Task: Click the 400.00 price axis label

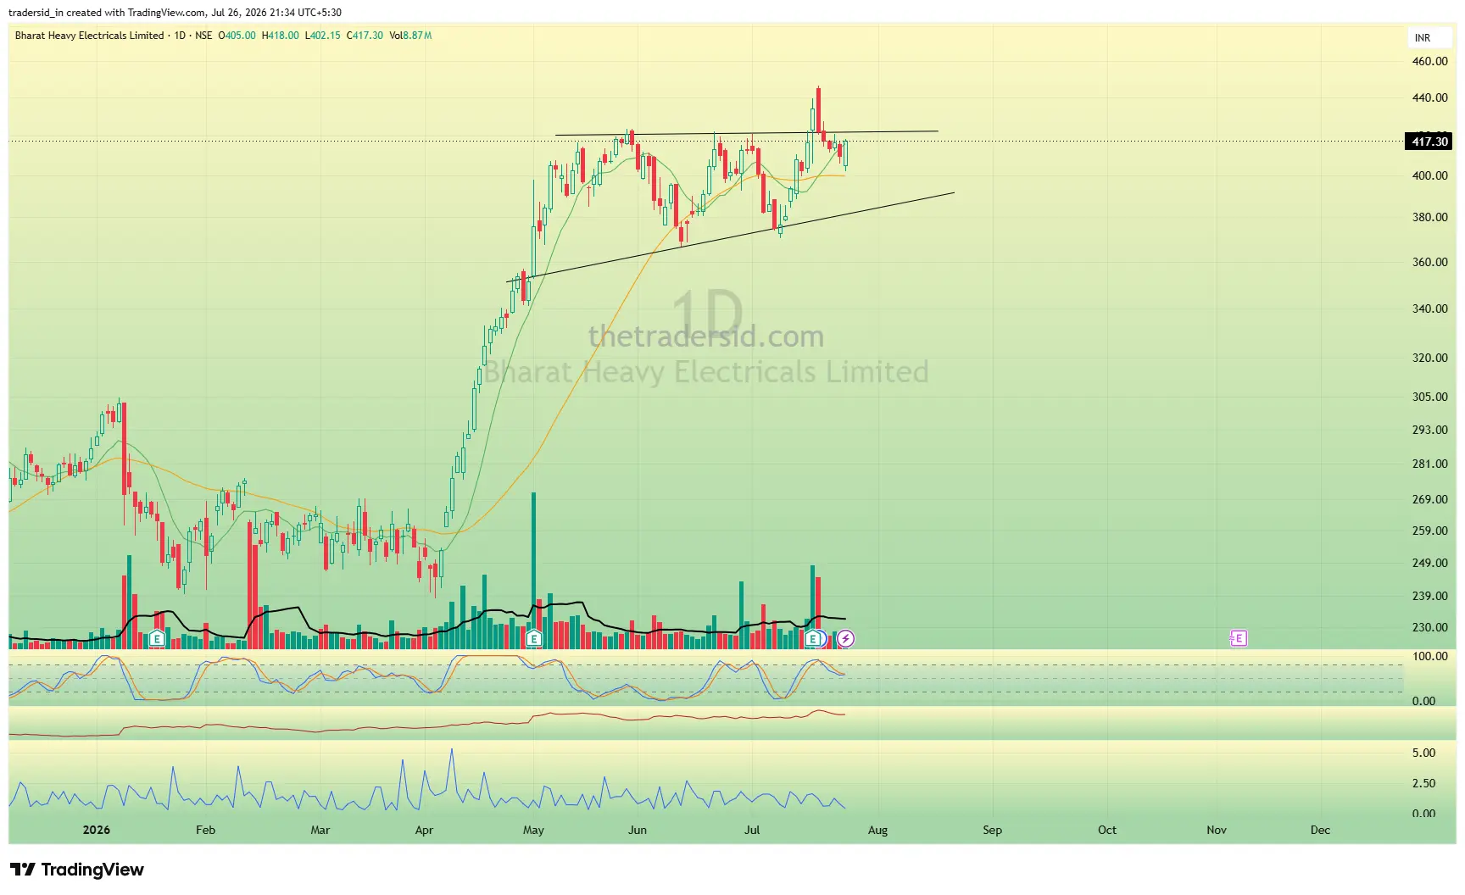Action: 1429,175
